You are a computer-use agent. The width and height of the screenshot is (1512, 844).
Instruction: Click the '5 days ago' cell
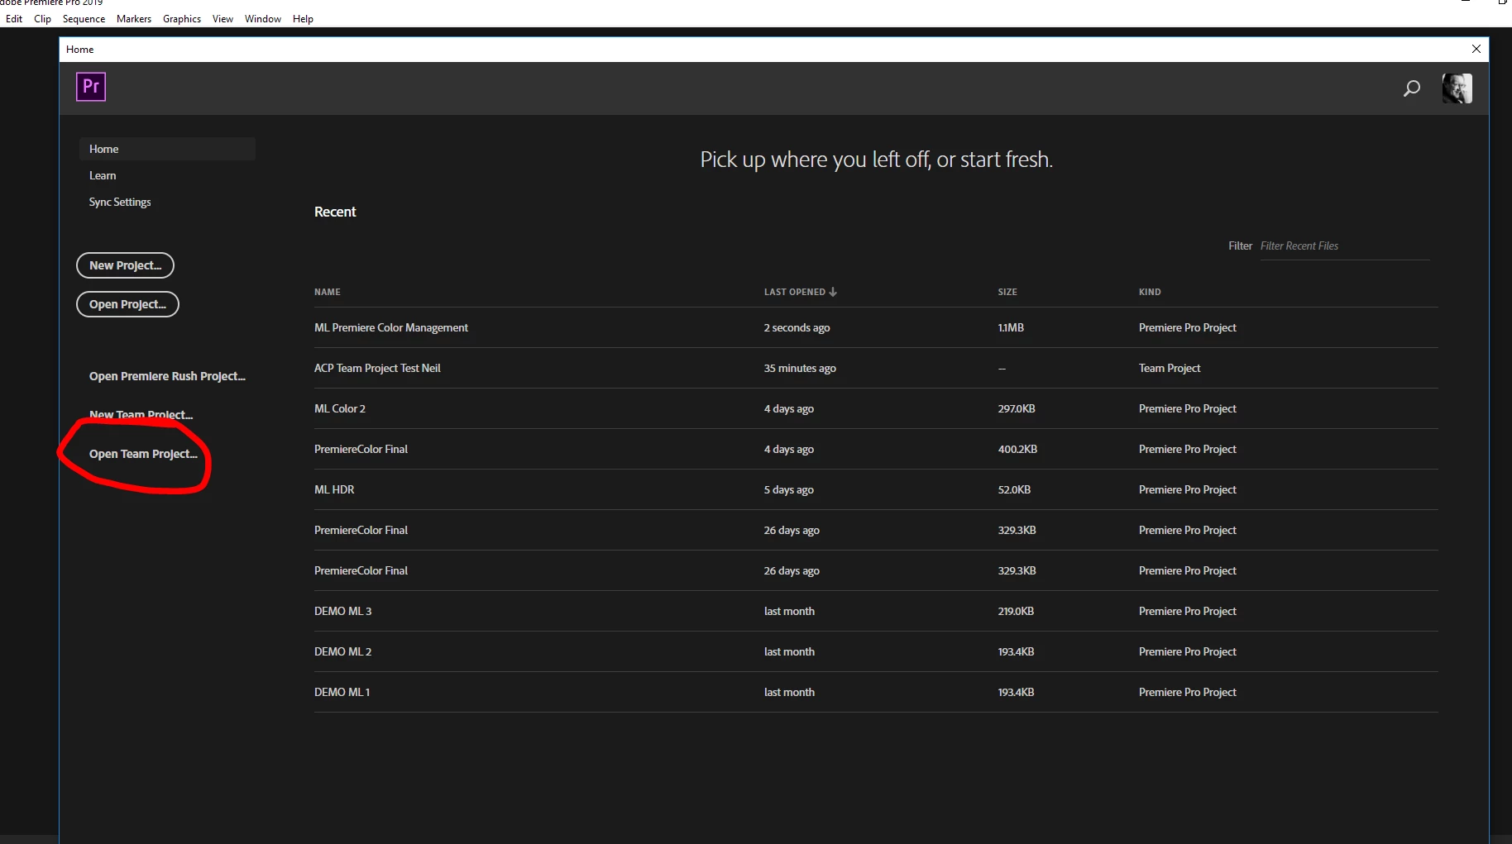point(789,489)
